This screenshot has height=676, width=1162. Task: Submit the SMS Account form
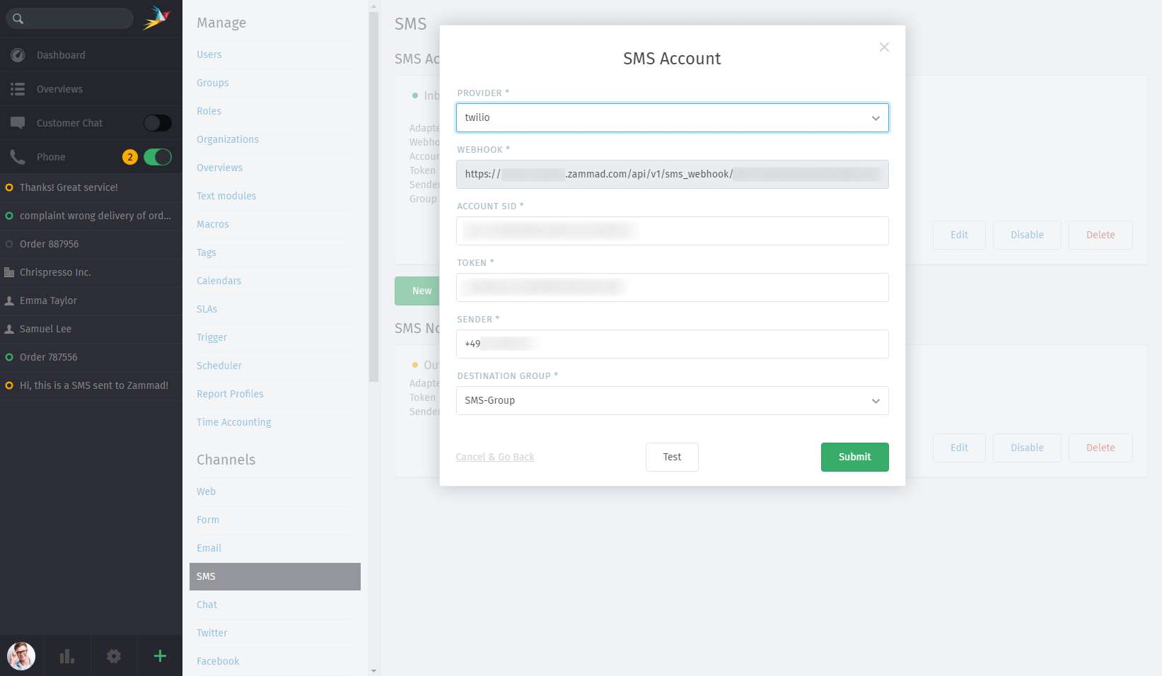(x=854, y=457)
